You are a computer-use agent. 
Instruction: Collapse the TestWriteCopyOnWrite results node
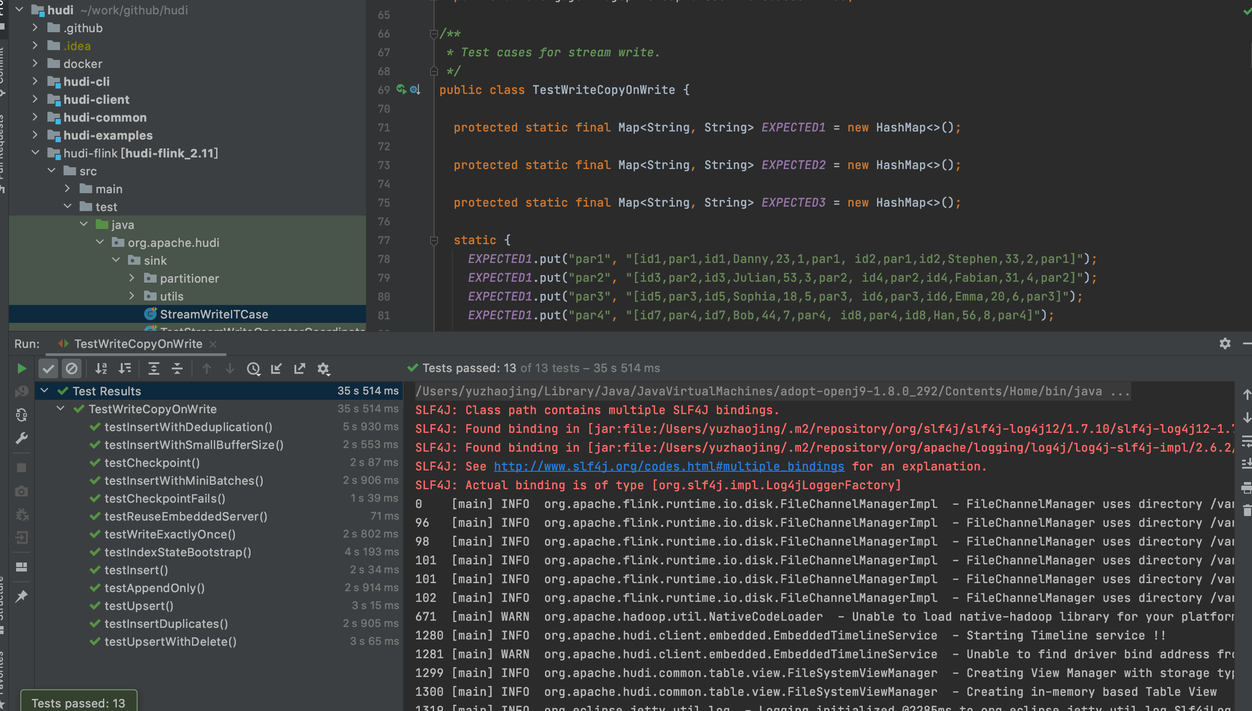60,408
